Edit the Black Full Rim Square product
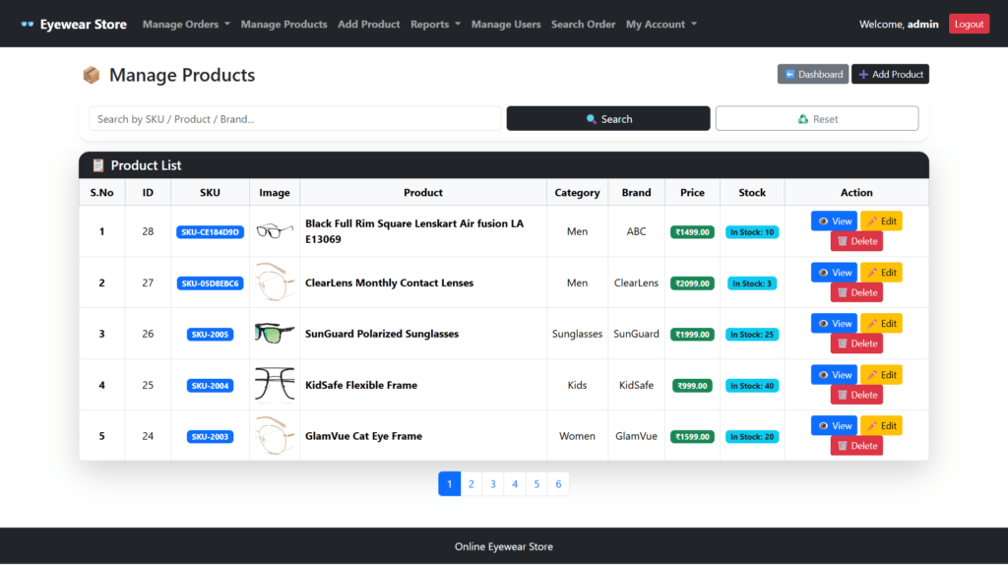The image size is (1008, 565). 881,221
